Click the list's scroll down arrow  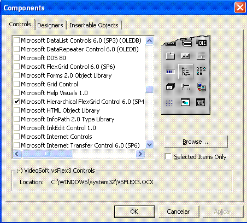tap(150, 145)
